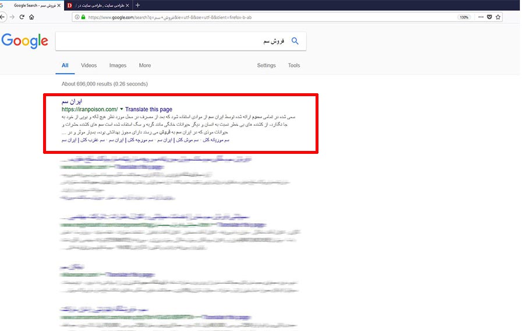
Task: Switch to the tab with D favicon
Action: (x=98, y=5)
